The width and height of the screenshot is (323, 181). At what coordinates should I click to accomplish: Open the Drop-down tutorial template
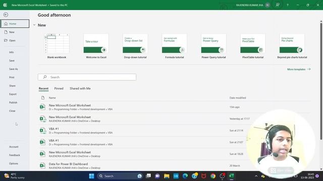tap(135, 46)
